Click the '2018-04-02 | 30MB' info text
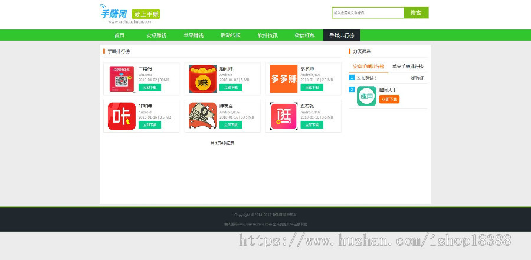Screen dimensions: 531x260 pyautogui.click(x=154, y=80)
